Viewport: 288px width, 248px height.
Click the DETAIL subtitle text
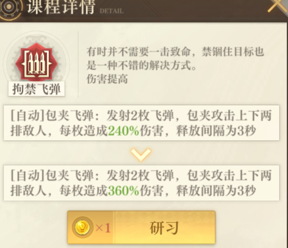click(112, 11)
